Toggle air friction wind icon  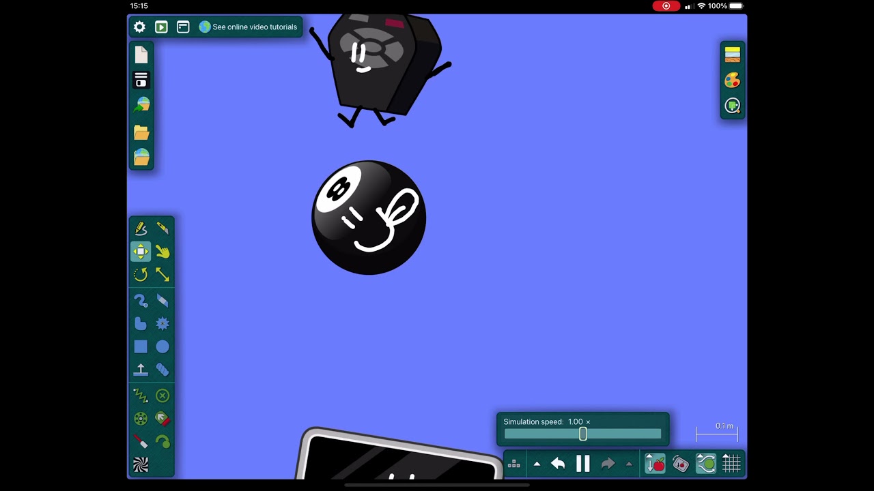706,464
